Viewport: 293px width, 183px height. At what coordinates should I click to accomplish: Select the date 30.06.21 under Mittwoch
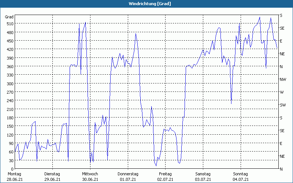(x=90, y=179)
